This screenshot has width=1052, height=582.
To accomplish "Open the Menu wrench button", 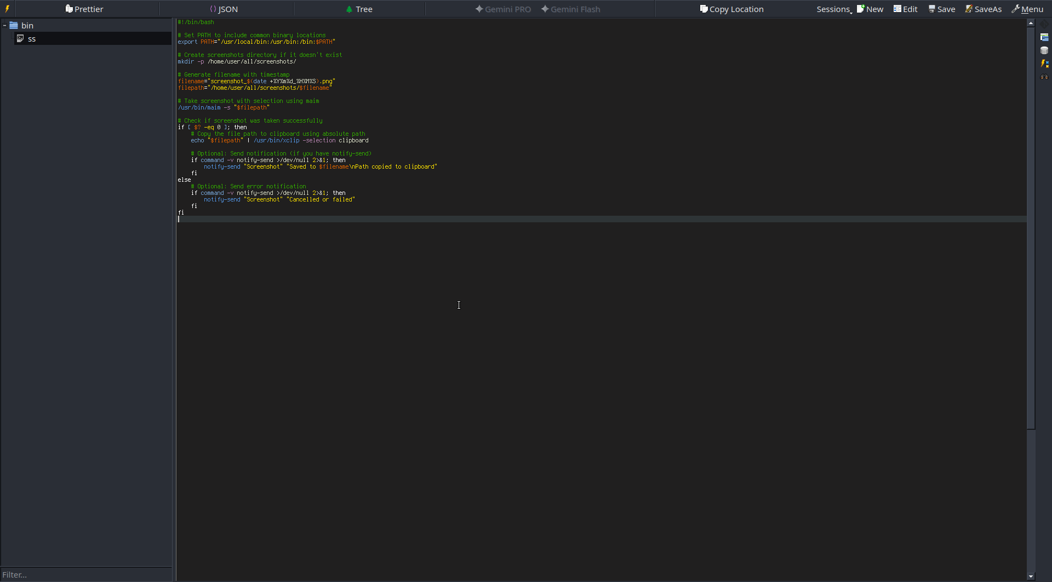I will pos(1027,9).
